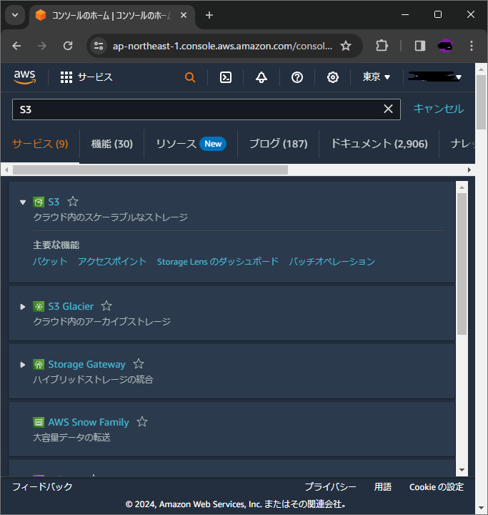Screen dimensions: 488x515
Task: Click the プライバシー footer link
Action: [x=331, y=487]
